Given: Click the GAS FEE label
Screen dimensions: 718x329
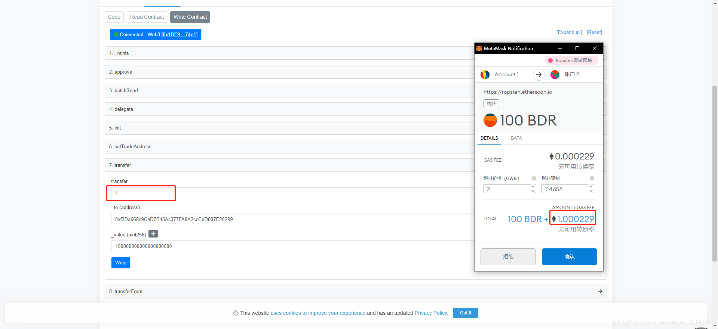Looking at the screenshot, I should pyautogui.click(x=492, y=160).
